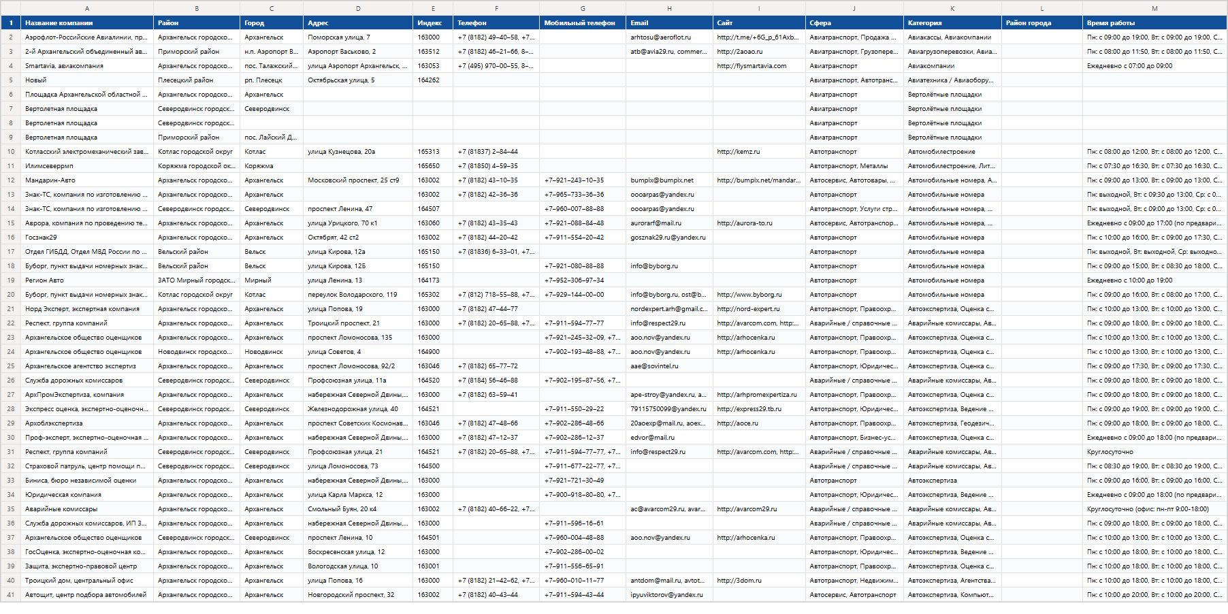Click the http://arhpromexpertiza.ru site cell
The height and width of the screenshot is (614, 1228).
click(x=759, y=395)
